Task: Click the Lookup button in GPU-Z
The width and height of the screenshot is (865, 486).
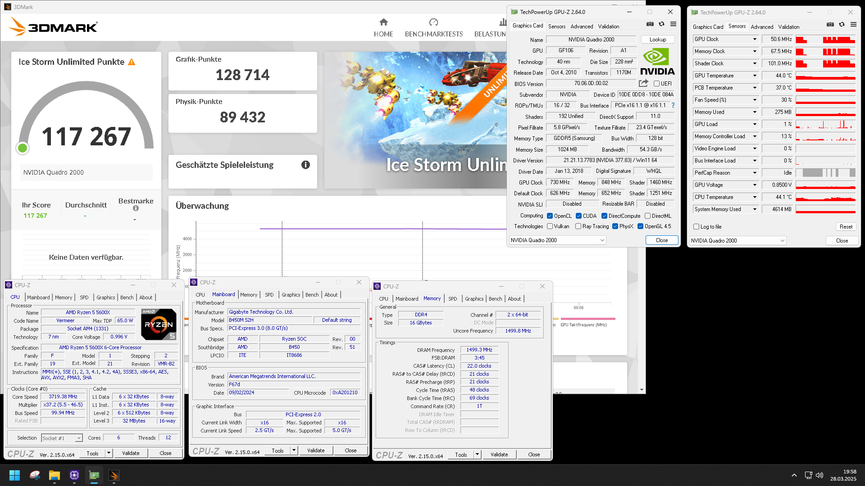Action: [657, 40]
